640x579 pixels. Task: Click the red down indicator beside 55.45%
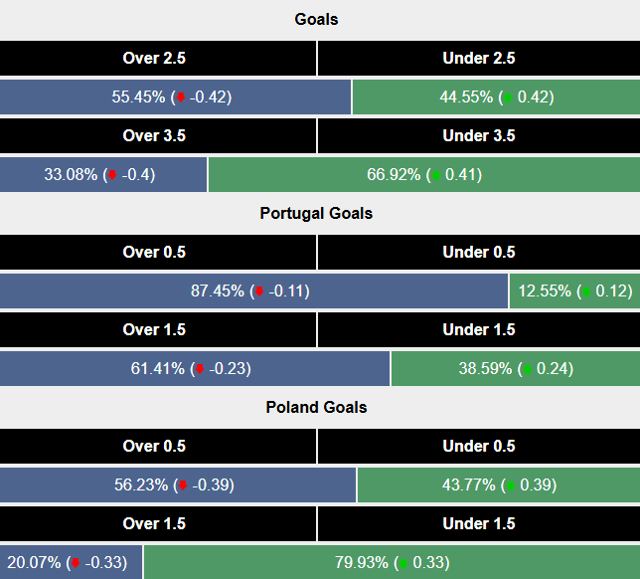180,98
